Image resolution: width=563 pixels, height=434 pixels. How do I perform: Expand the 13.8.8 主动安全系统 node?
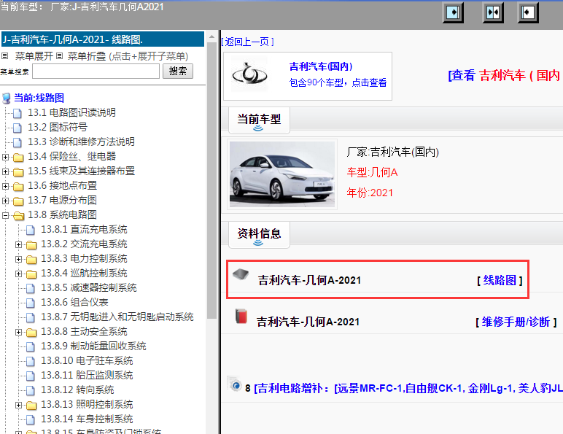(x=19, y=332)
